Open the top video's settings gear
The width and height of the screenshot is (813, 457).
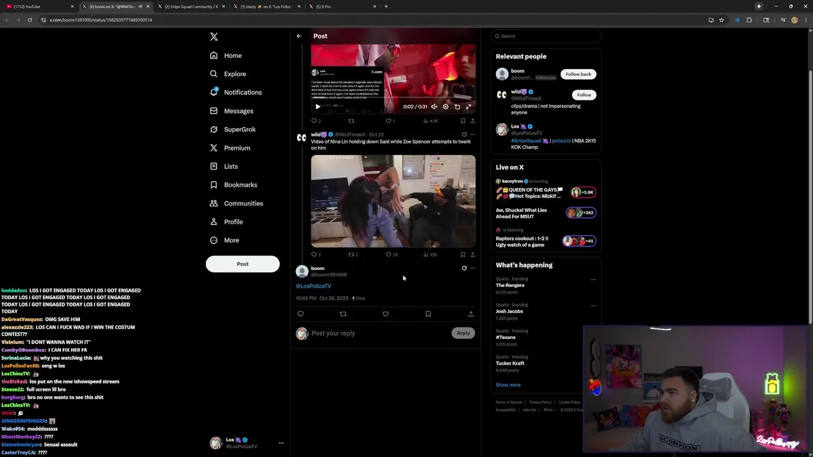pos(445,107)
